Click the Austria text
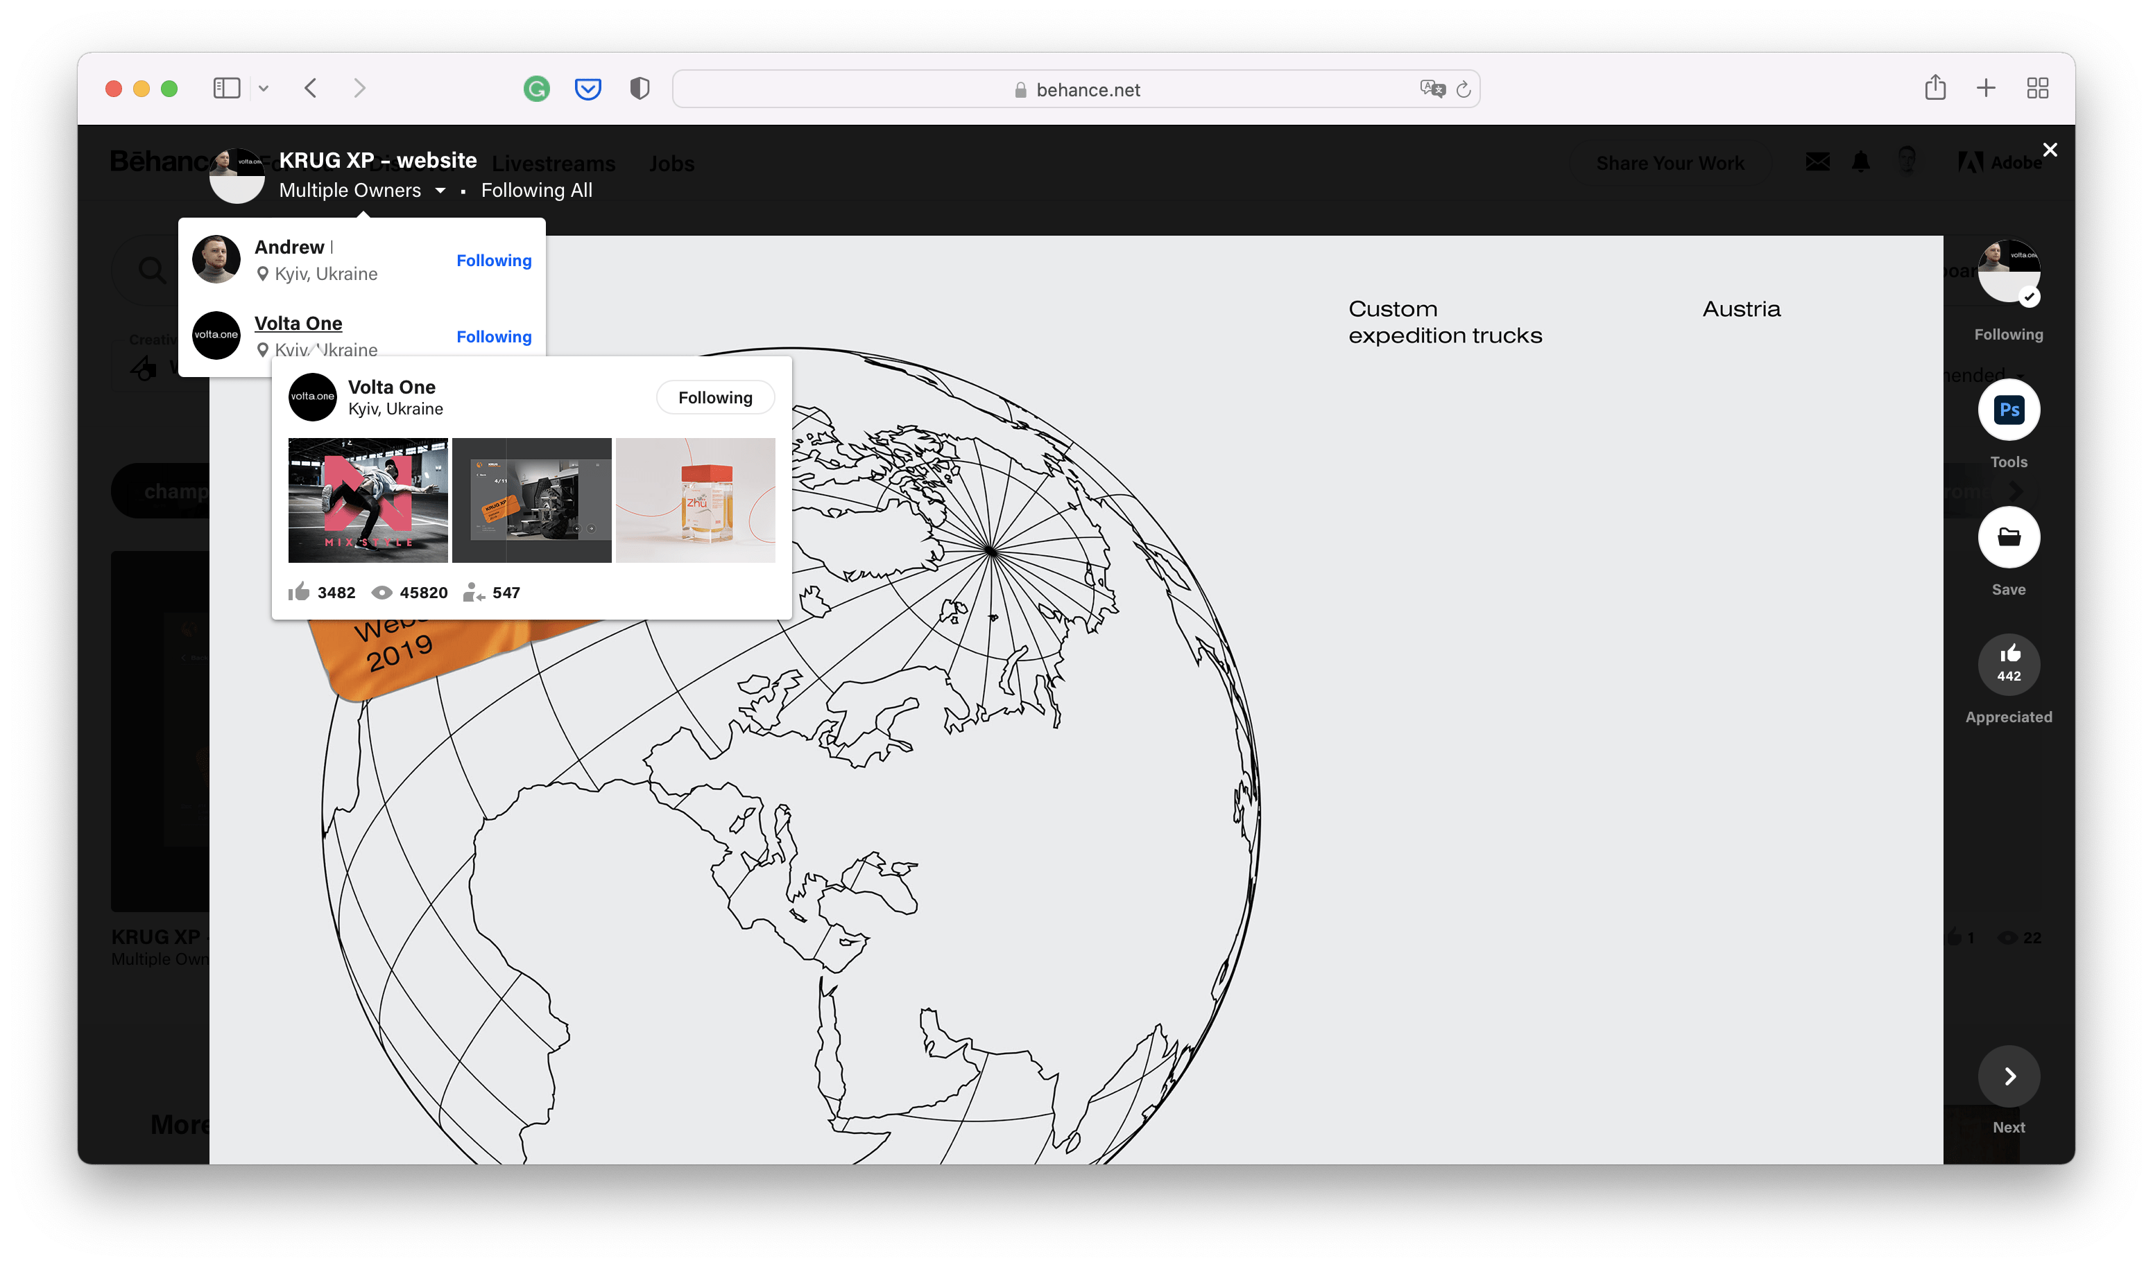The image size is (2153, 1267). click(x=1741, y=309)
